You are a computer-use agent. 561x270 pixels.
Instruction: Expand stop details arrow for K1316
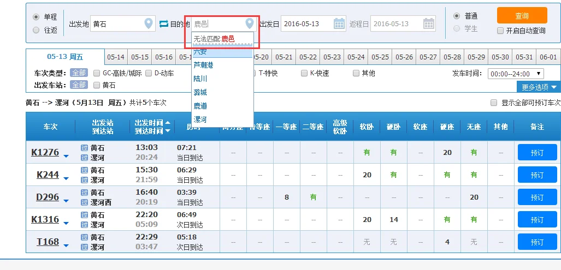(66, 224)
